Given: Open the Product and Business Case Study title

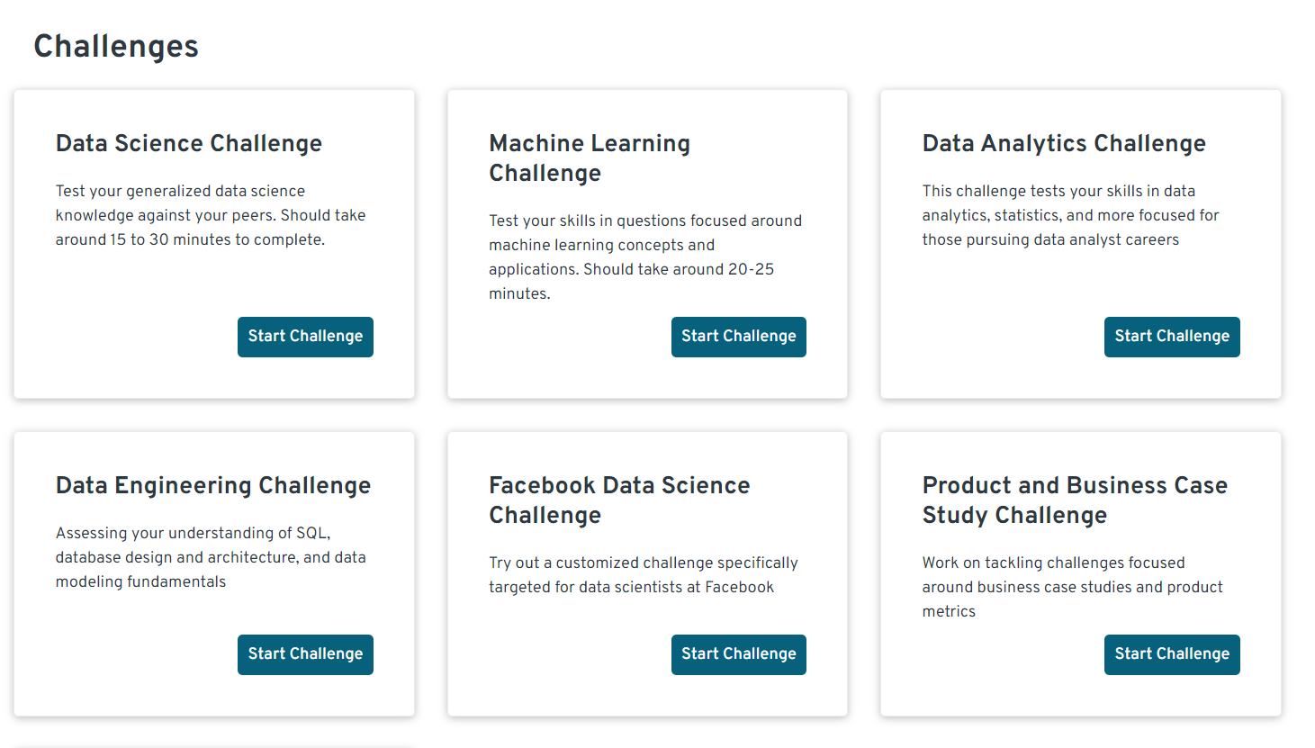Looking at the screenshot, I should click(1075, 500).
